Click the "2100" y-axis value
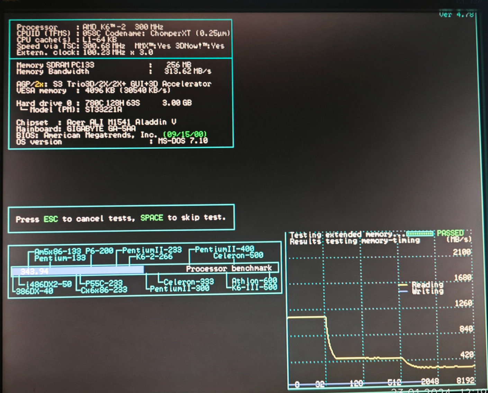The image size is (488, 393). [462, 252]
